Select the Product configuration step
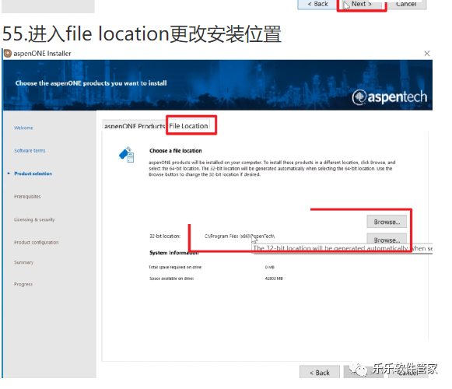The width and height of the screenshot is (452, 389). pos(37,242)
